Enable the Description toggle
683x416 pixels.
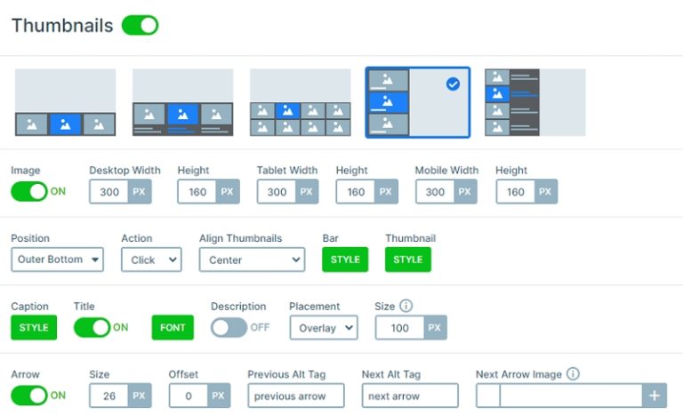coord(229,327)
